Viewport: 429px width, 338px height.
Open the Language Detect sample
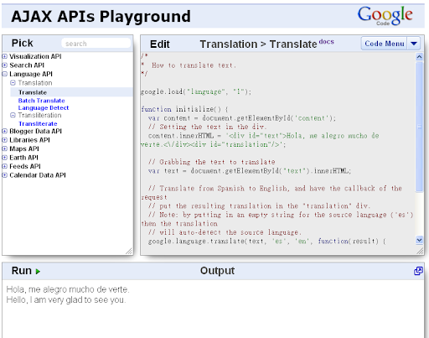tap(44, 108)
